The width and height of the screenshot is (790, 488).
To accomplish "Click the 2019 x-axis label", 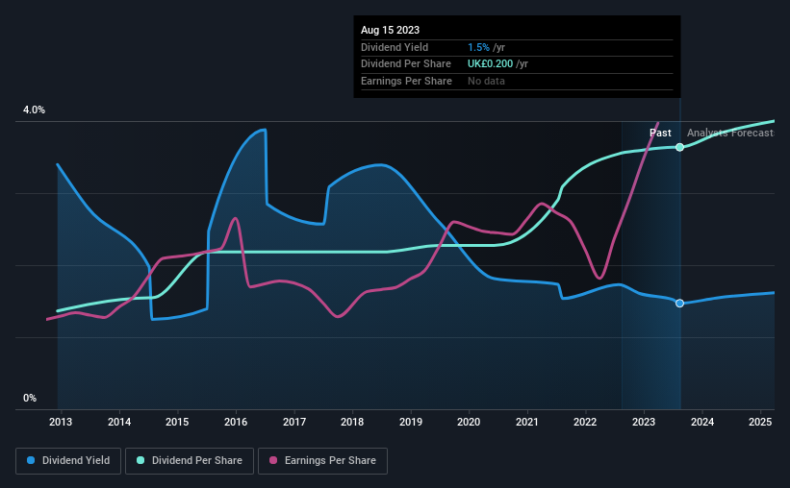I will [411, 422].
